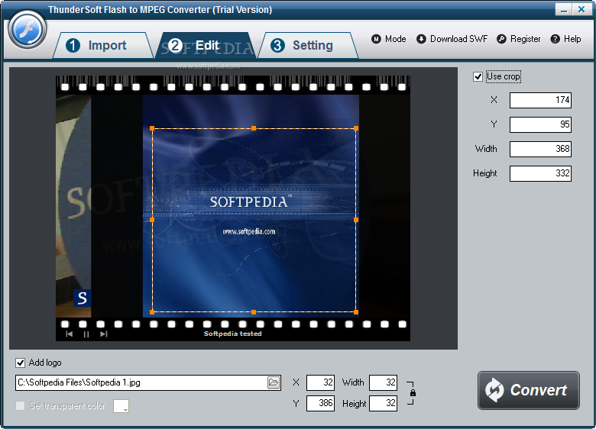Click the Flash logo icon in title bar
596x429 pixels.
click(x=28, y=30)
